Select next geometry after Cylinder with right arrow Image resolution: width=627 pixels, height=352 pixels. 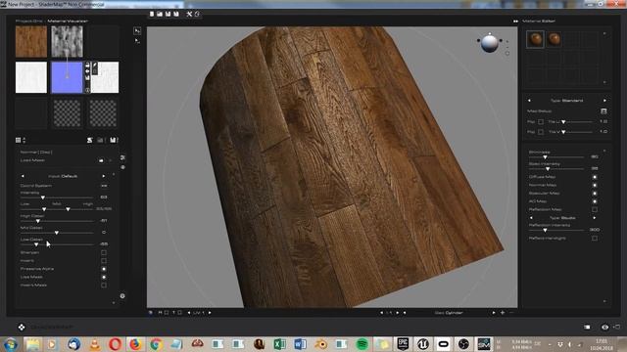(494, 313)
